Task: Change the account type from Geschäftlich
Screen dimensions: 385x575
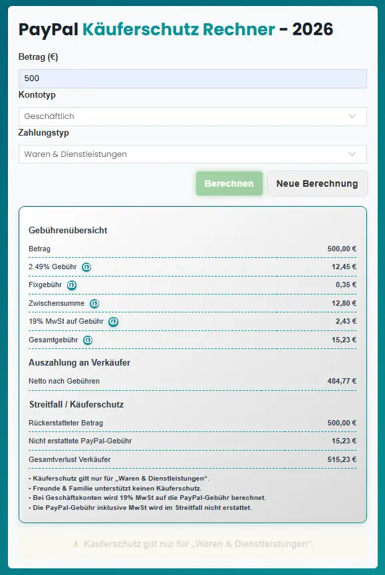Action: pyautogui.click(x=193, y=116)
